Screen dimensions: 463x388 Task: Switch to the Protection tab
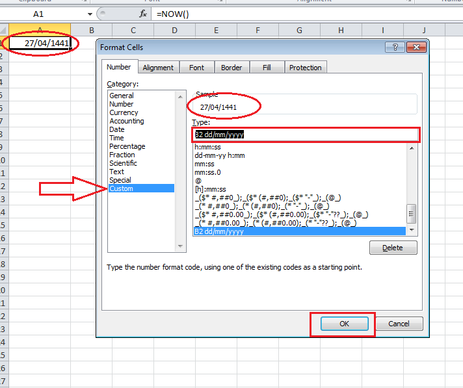[306, 68]
